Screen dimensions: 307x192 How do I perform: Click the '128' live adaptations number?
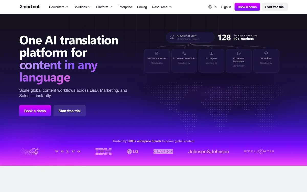224,38
